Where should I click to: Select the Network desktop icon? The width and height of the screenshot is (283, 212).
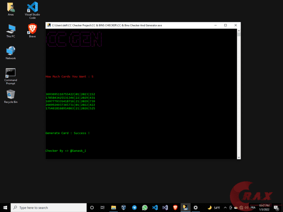pyautogui.click(x=11, y=53)
